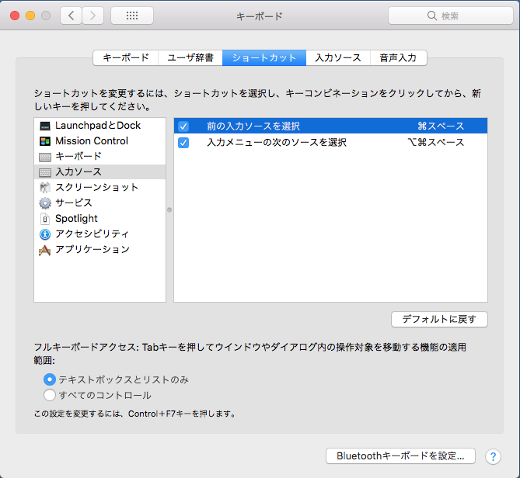The height and width of the screenshot is (478, 520).
Task: Click the LaunchpadとDock icon in the category list
Action: pos(45,126)
